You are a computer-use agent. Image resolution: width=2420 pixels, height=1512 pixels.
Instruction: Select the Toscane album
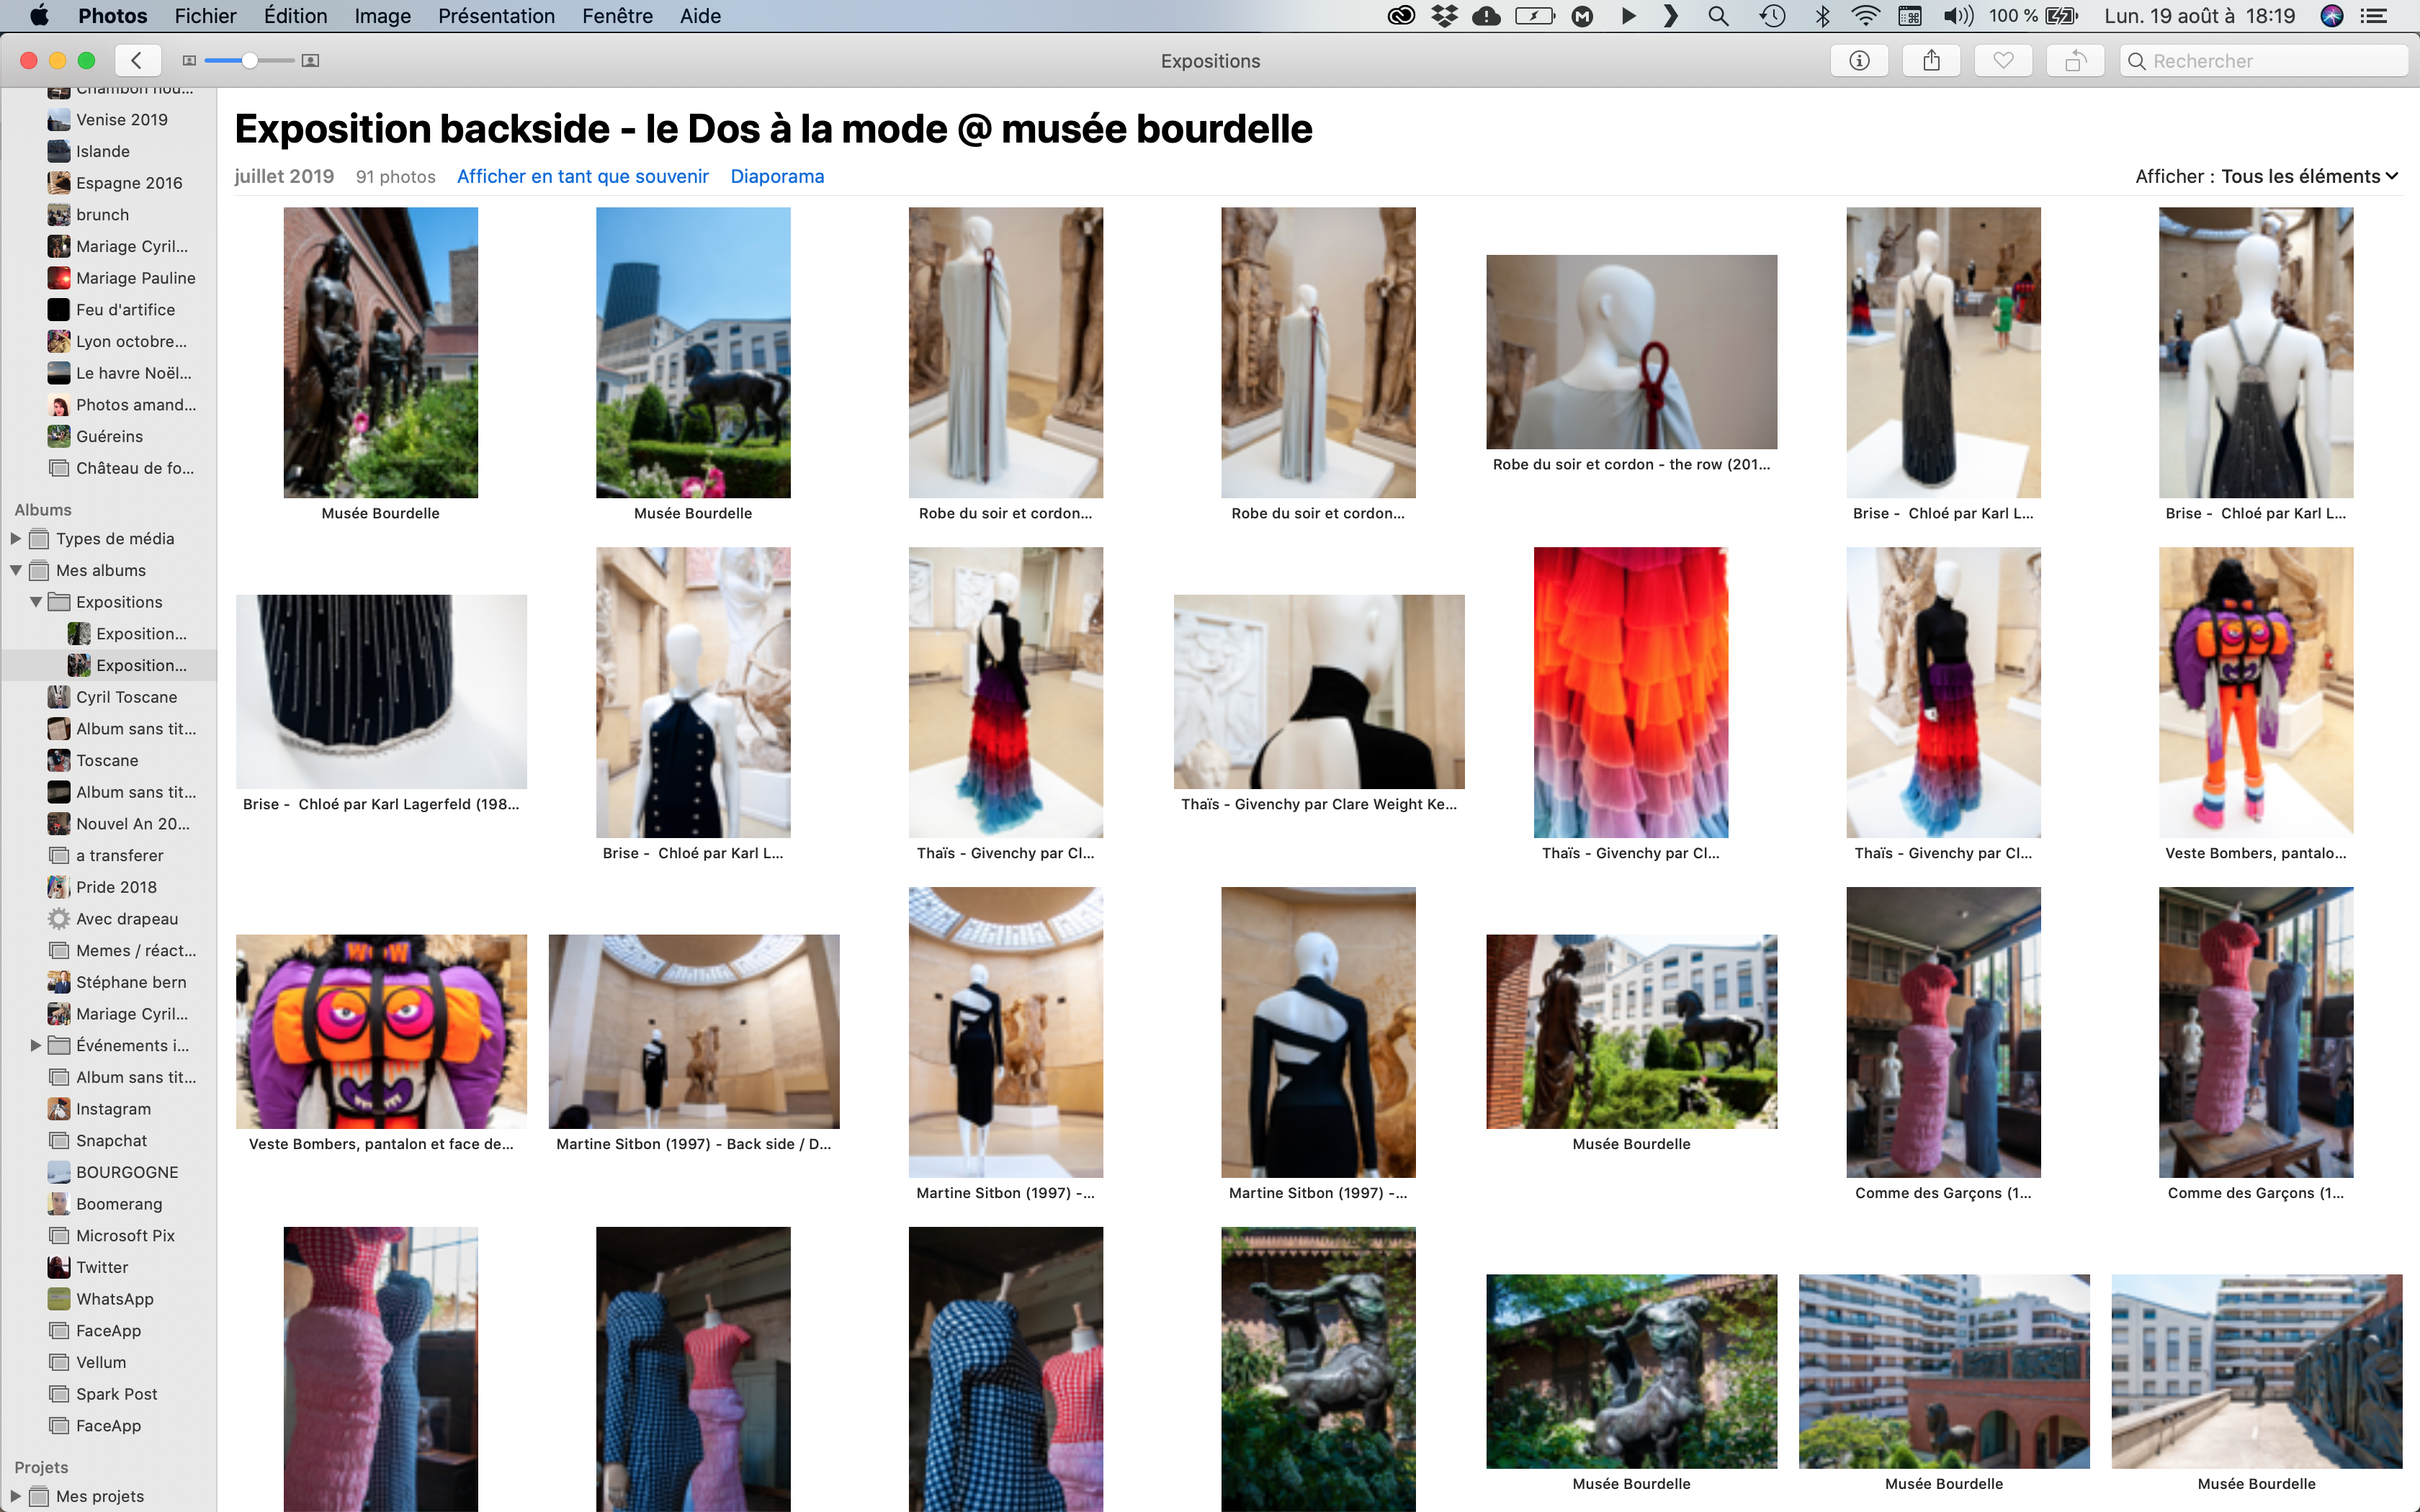click(108, 760)
